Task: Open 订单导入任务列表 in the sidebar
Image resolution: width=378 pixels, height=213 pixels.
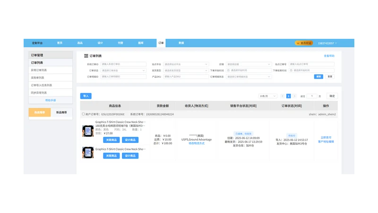Action: 51,85
